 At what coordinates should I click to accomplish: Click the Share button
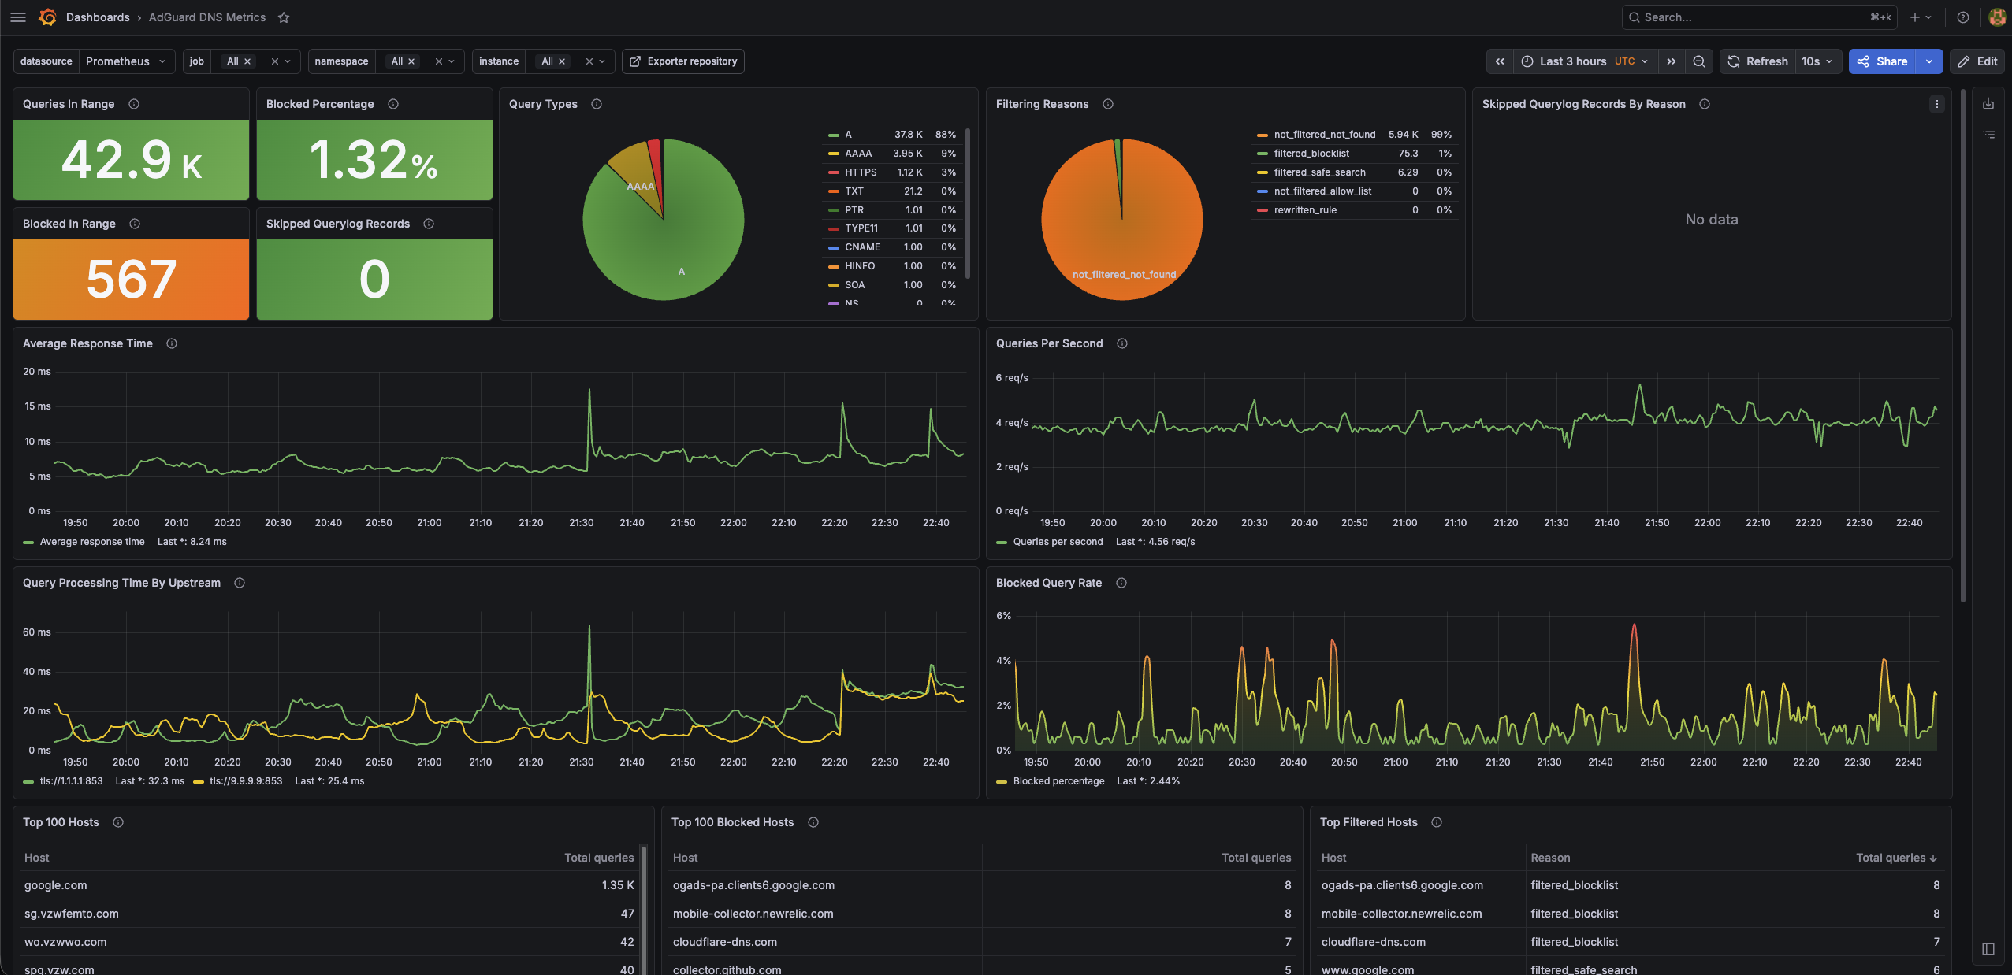click(1882, 61)
